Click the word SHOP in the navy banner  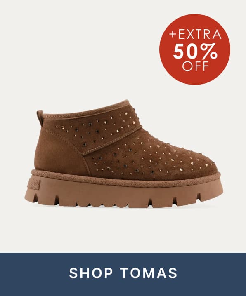tap(91, 273)
